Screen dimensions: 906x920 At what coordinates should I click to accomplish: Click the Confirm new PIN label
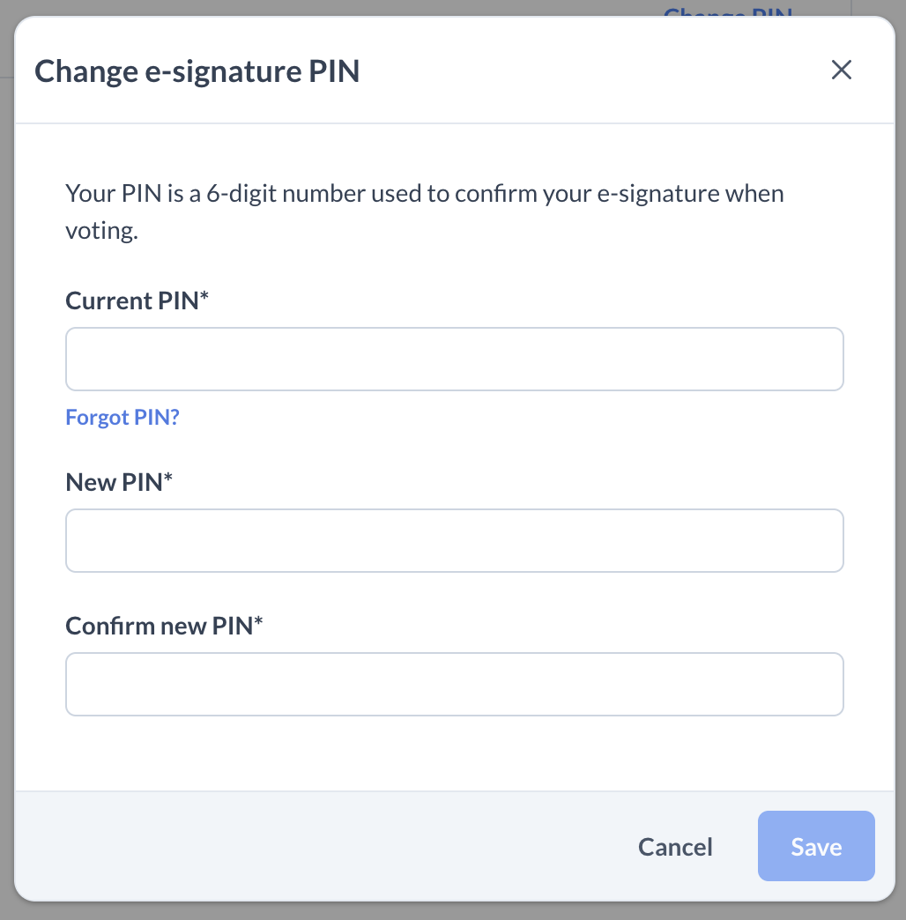tap(160, 626)
